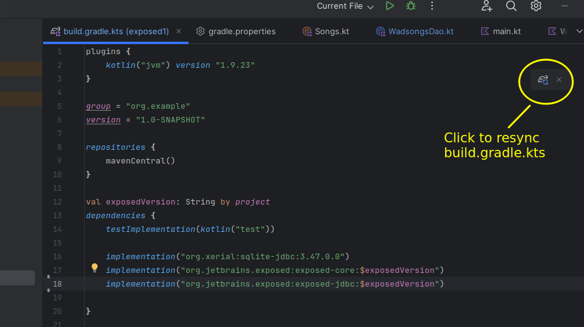Click the Kotlin file icon on main.kt tab

pos(484,31)
